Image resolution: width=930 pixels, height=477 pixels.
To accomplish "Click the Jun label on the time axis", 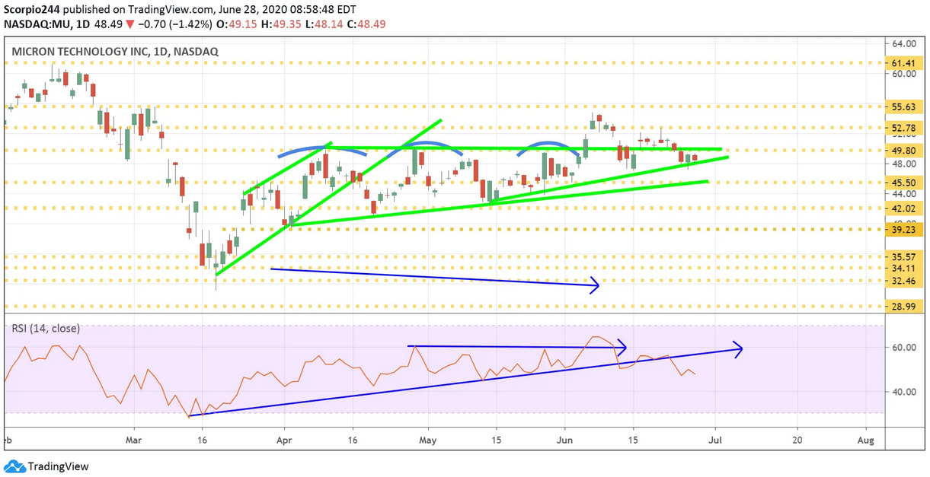I will 565,440.
